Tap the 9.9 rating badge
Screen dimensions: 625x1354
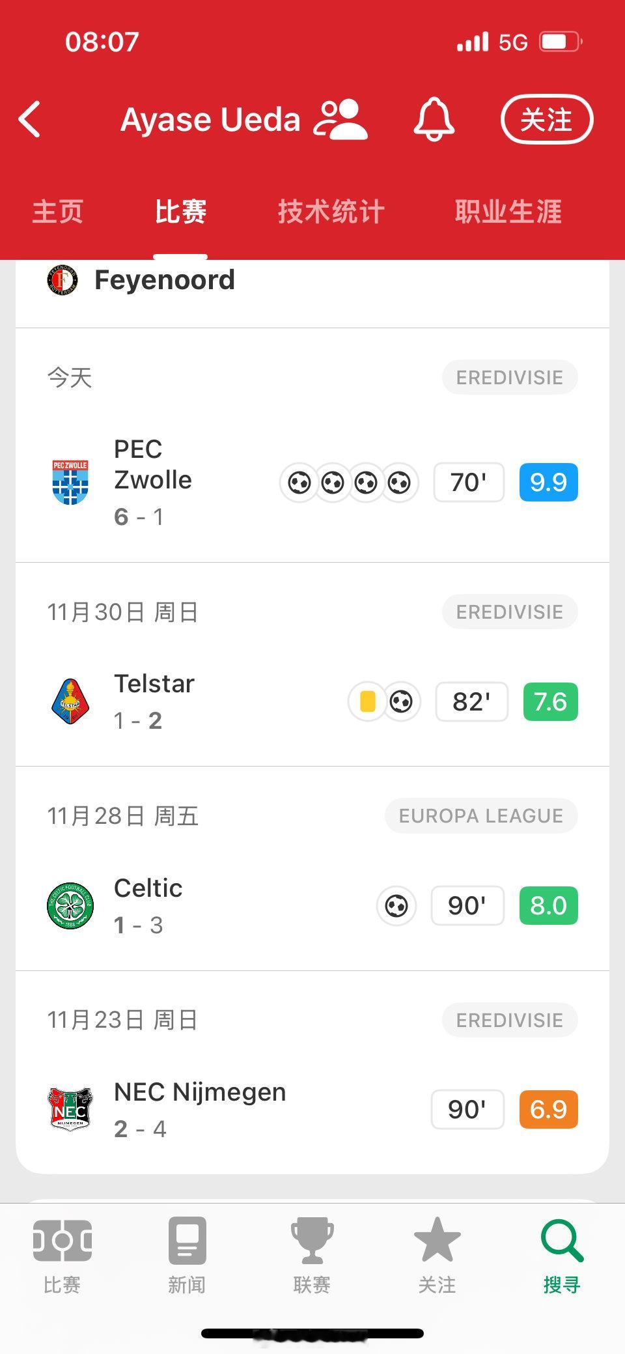548,482
